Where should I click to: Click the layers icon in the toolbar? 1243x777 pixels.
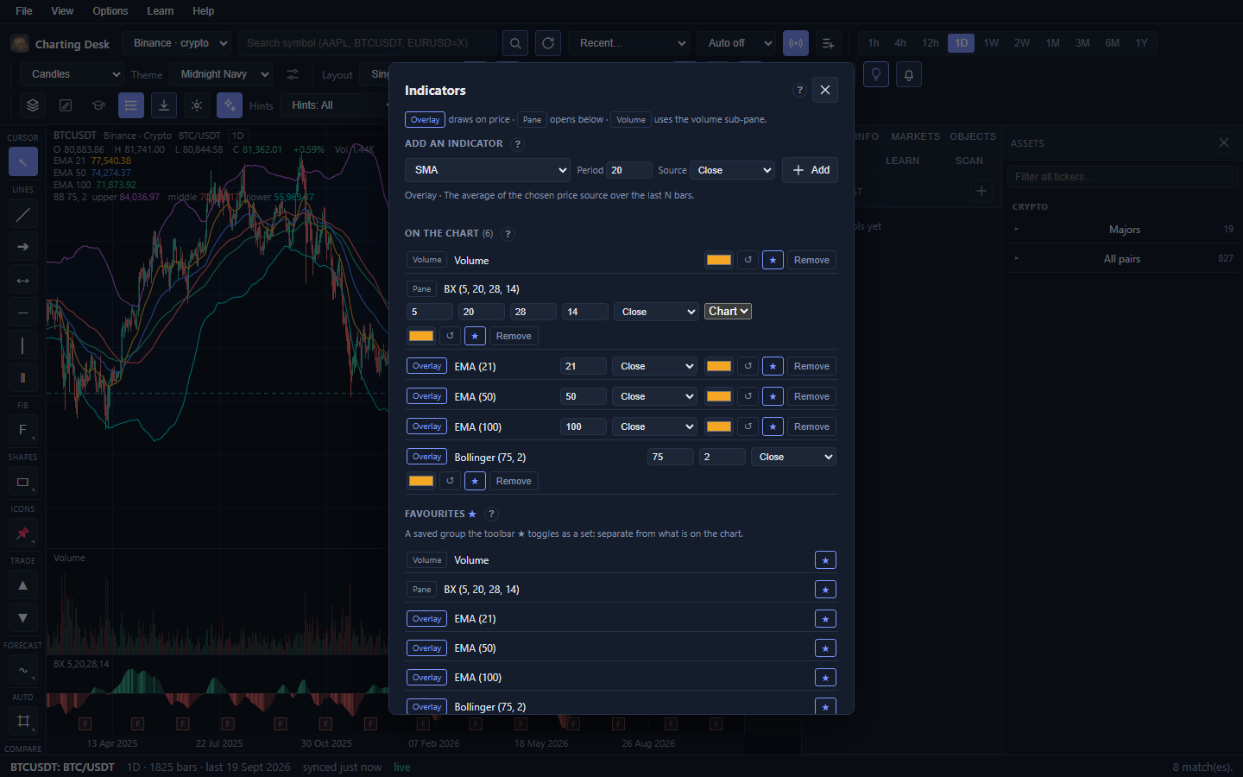[x=33, y=105]
